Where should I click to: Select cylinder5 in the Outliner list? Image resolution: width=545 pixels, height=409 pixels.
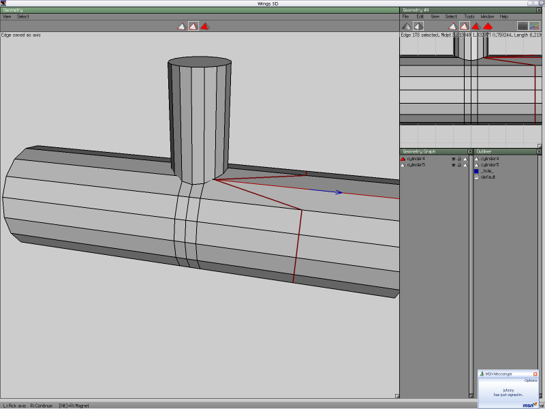[489, 164]
